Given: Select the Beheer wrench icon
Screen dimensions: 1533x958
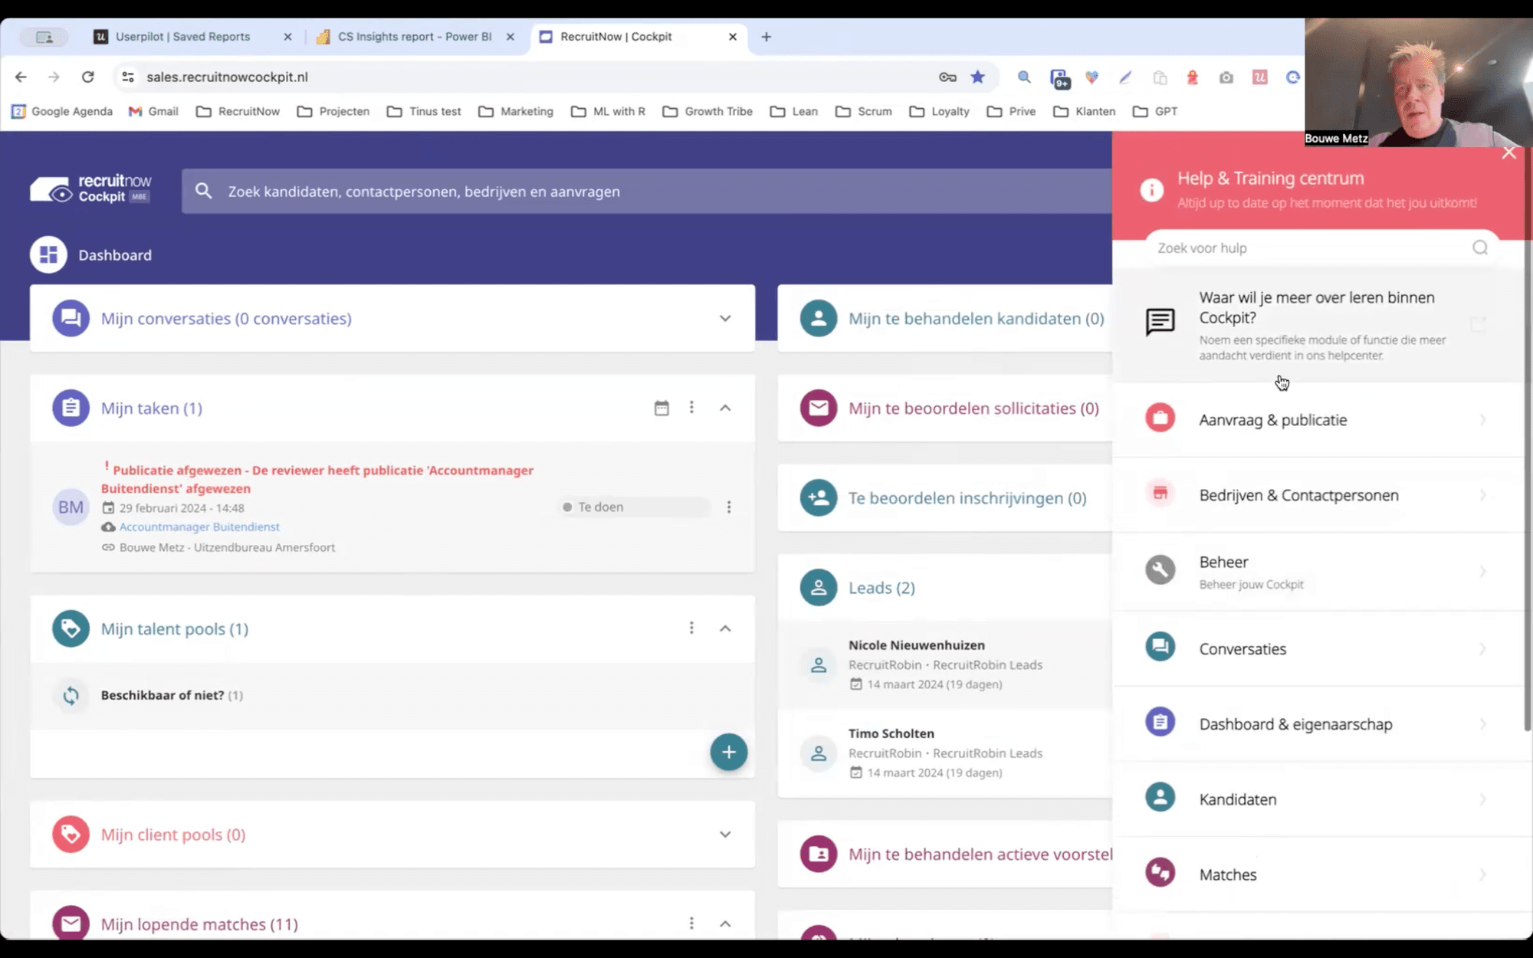Looking at the screenshot, I should [x=1160, y=569].
